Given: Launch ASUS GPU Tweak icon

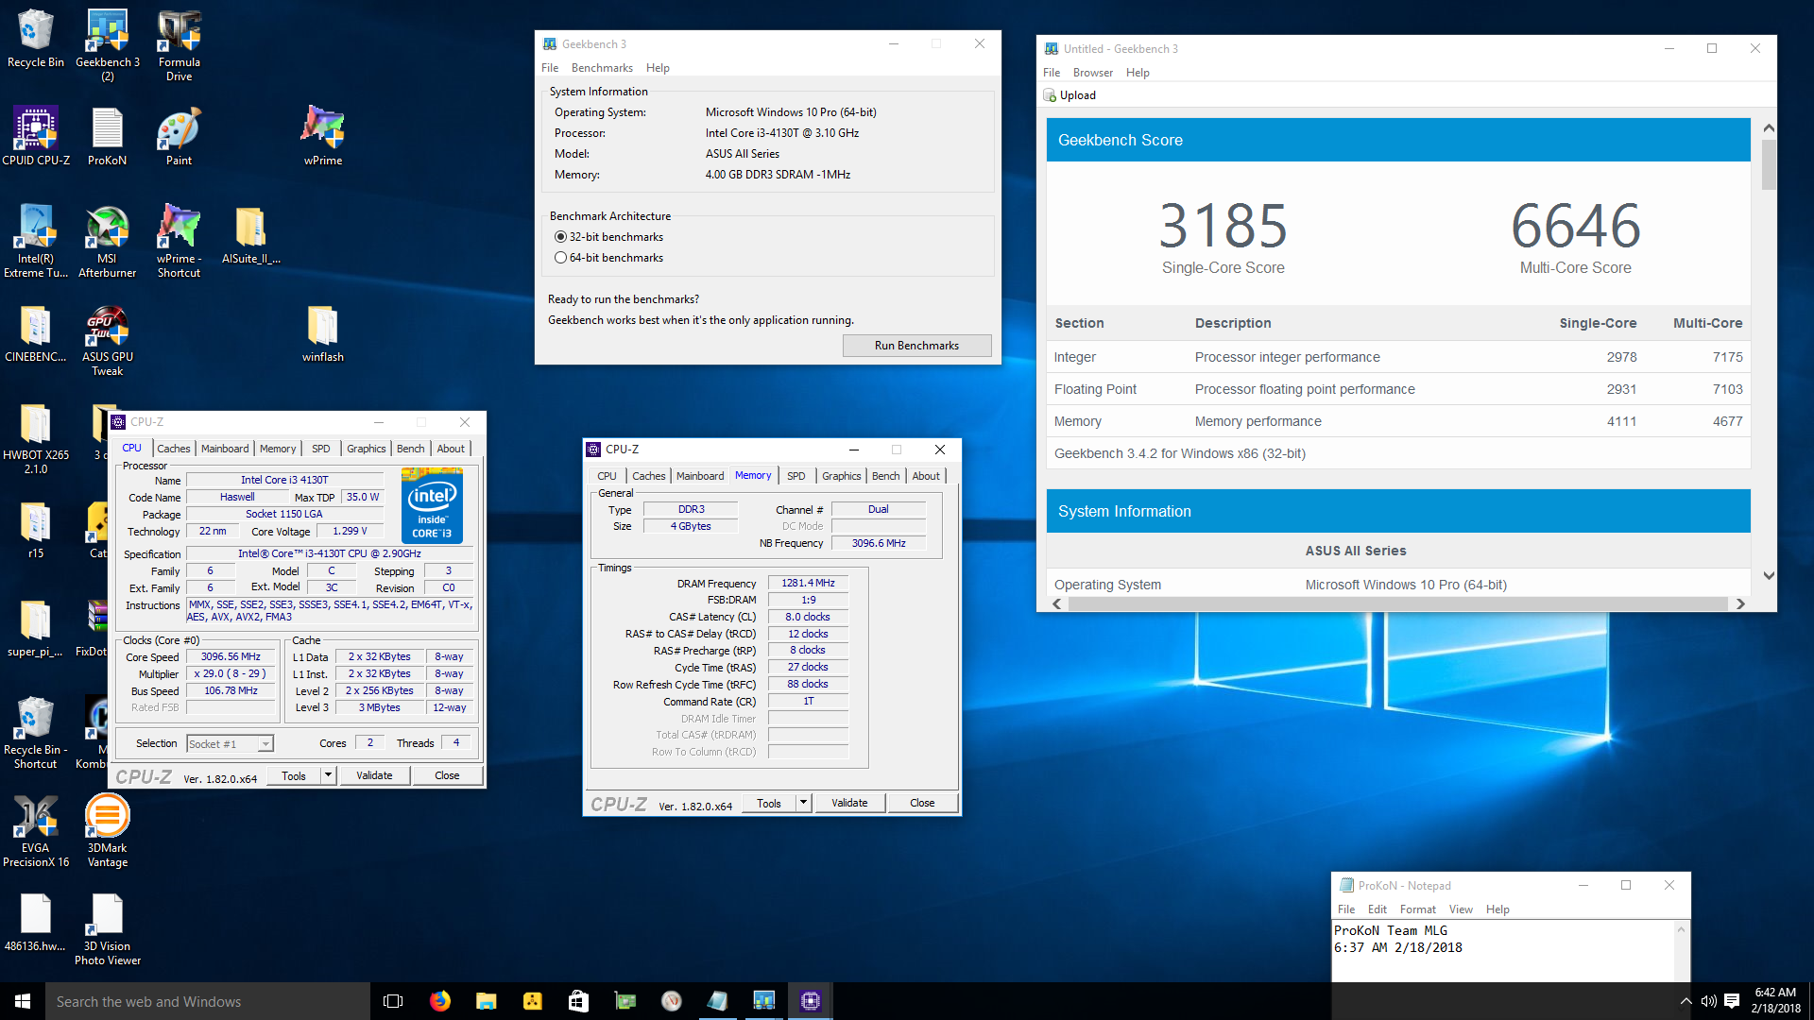Looking at the screenshot, I should point(107,340).
